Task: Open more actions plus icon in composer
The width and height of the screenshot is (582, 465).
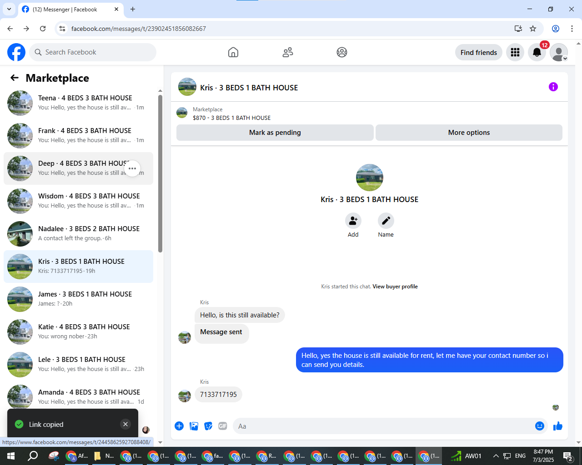Action: pyautogui.click(x=179, y=426)
